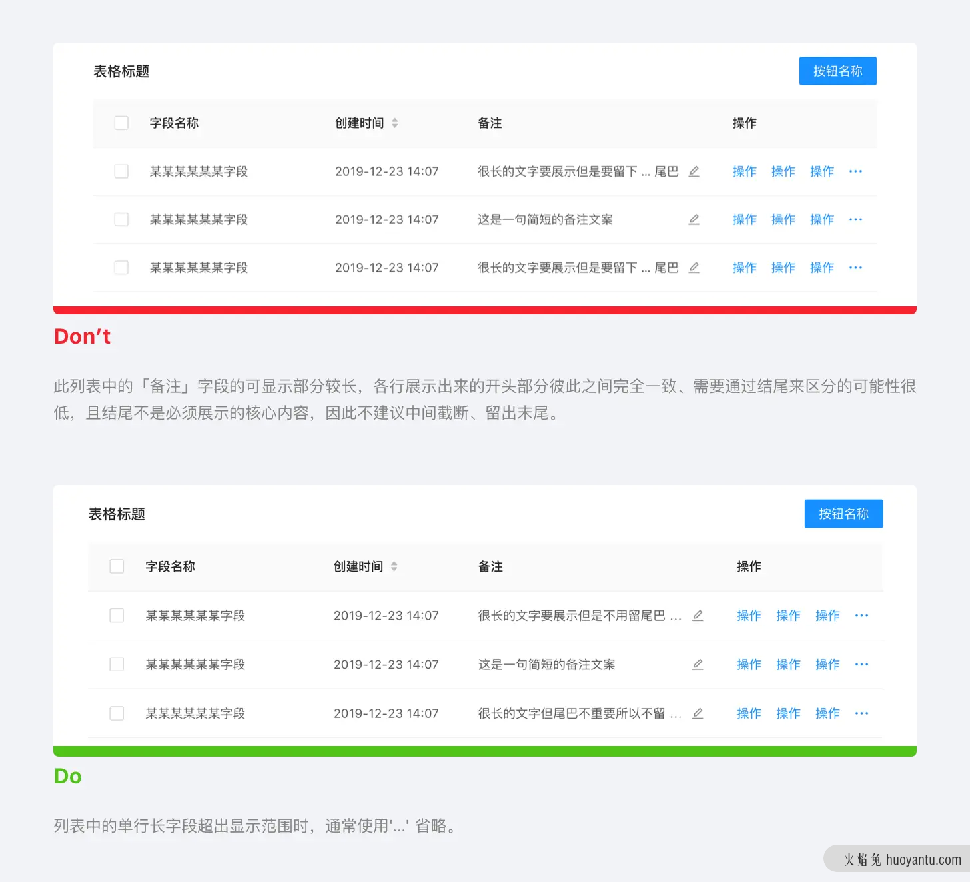
Task: Click first 操作 link in 很长的文字要展示但是不用留尾巴 row
Action: tap(749, 616)
